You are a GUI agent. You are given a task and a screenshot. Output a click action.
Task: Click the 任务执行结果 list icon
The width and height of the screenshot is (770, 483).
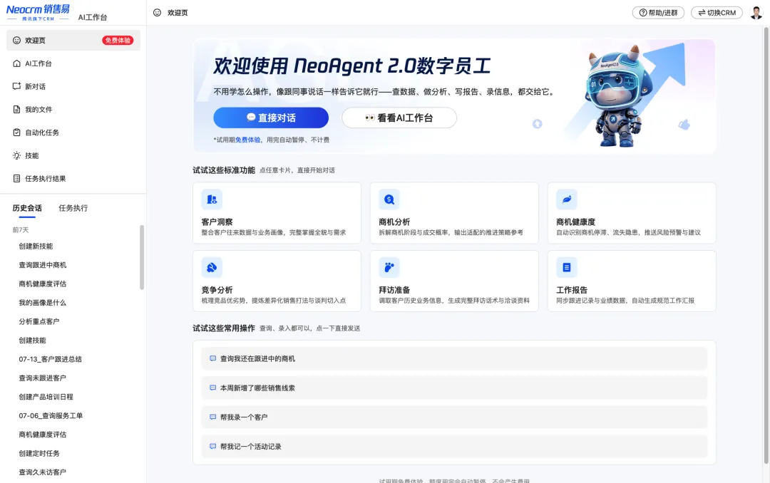16,178
